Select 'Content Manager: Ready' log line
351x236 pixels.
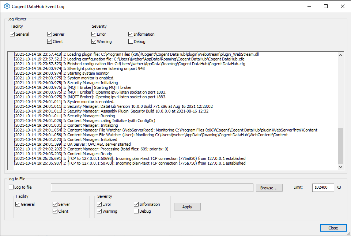63,154
